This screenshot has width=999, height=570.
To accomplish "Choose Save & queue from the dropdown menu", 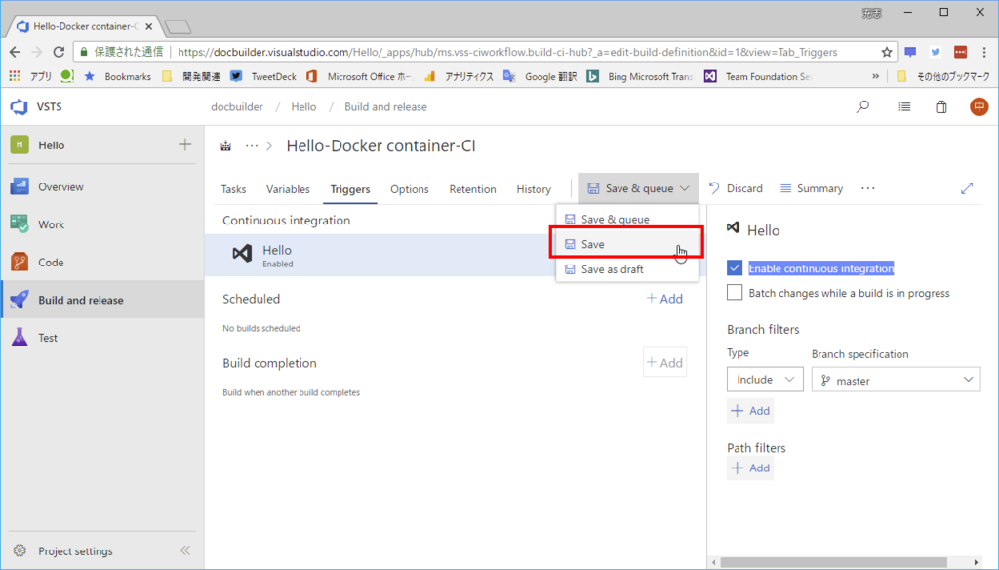I will [x=627, y=220].
